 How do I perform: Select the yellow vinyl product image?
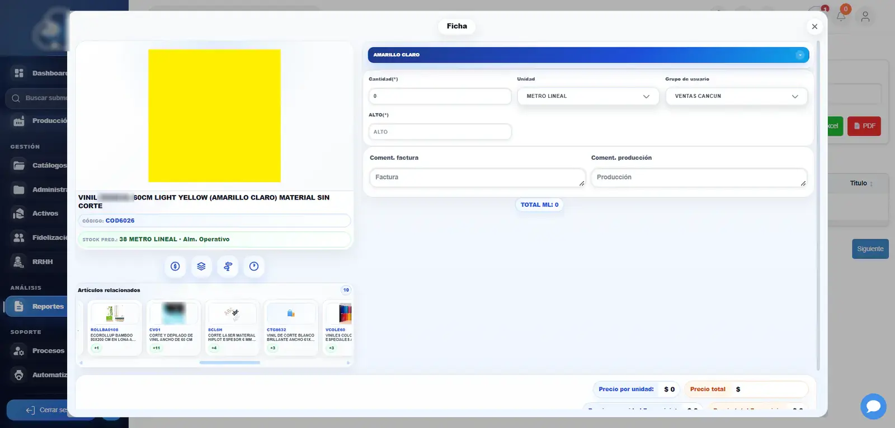point(214,116)
